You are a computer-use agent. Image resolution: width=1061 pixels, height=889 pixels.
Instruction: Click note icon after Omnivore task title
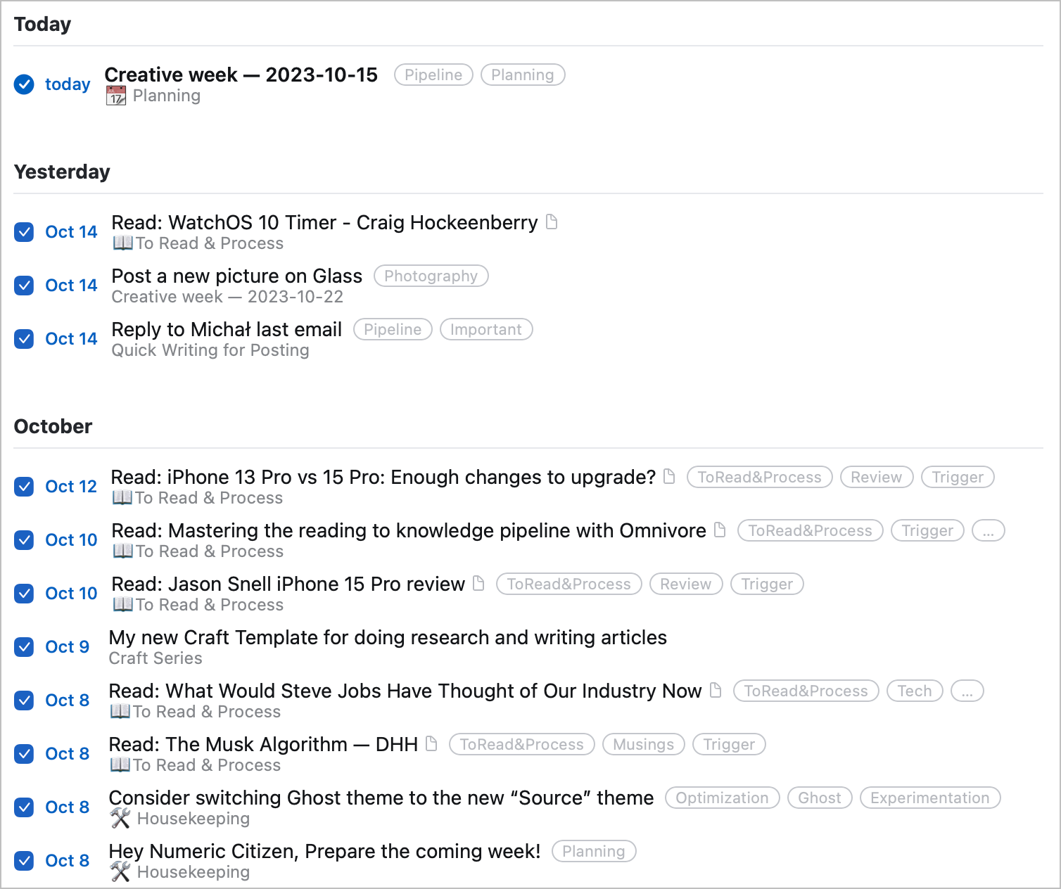[x=720, y=530]
